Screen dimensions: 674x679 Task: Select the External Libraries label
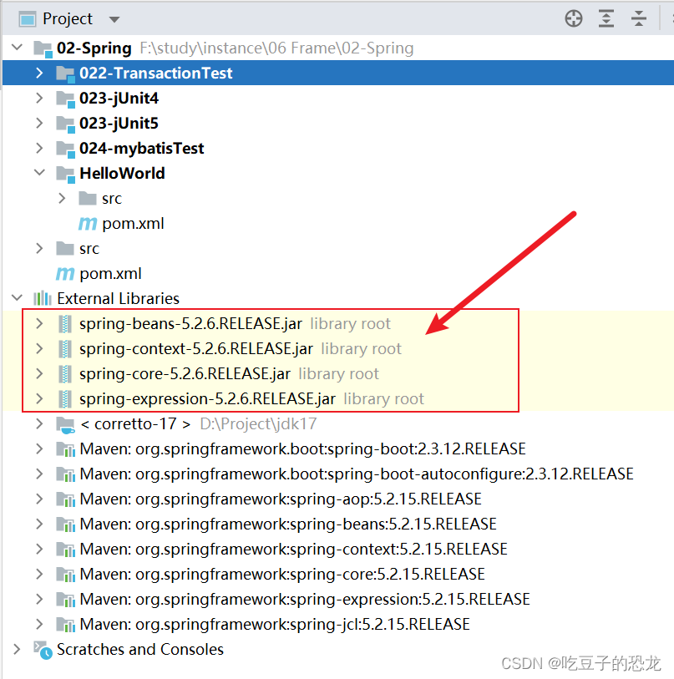click(x=118, y=298)
